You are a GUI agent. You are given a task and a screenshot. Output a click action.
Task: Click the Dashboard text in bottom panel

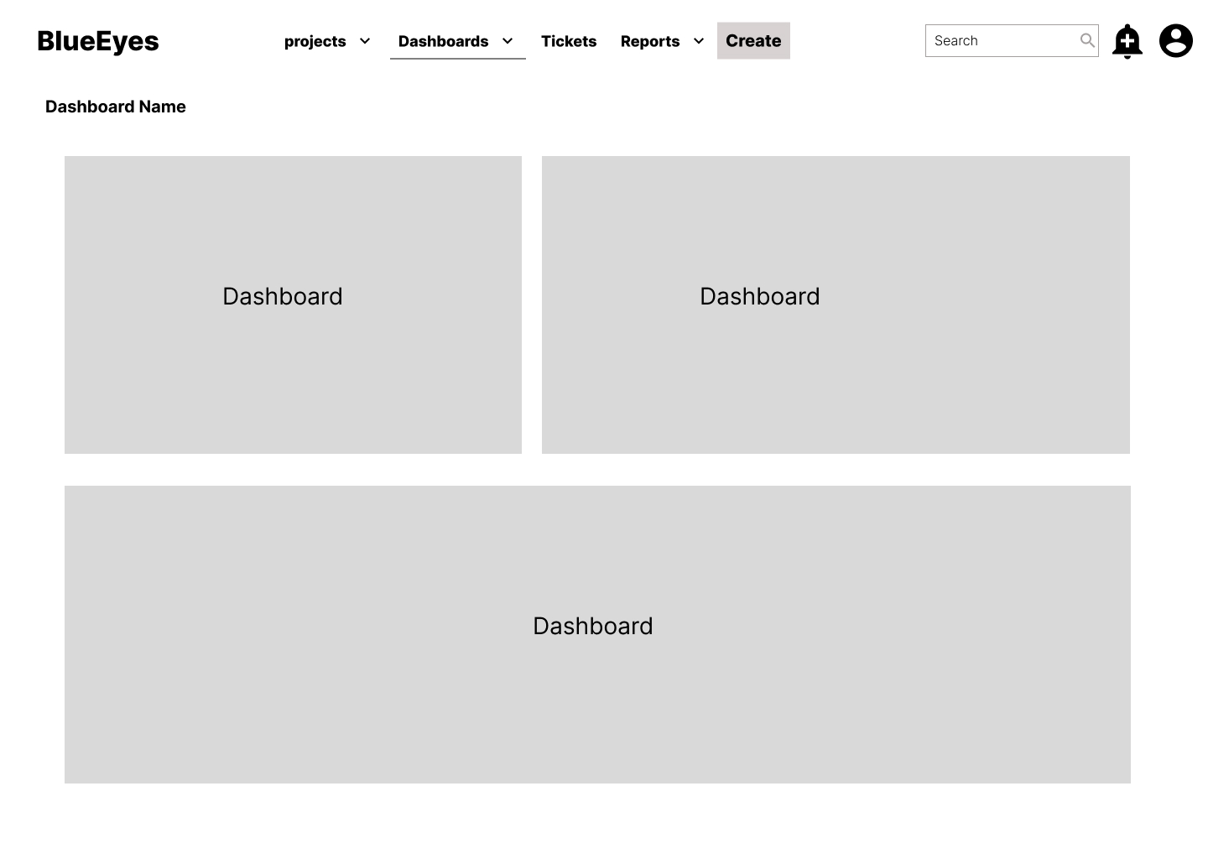pyautogui.click(x=593, y=626)
